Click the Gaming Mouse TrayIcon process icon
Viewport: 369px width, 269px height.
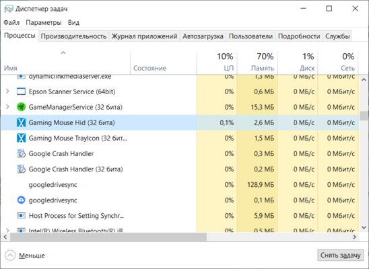click(x=21, y=138)
